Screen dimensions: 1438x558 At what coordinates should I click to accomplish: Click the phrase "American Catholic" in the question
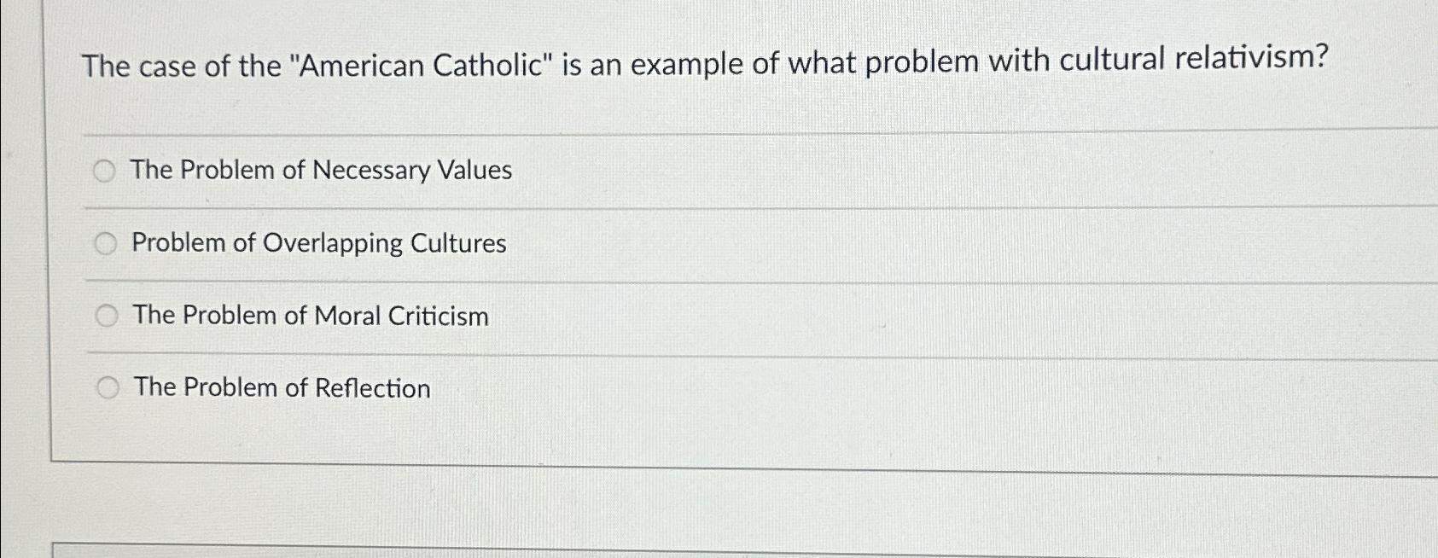pyautogui.click(x=422, y=65)
